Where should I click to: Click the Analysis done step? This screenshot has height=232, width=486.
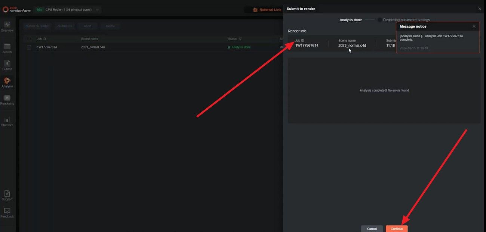pos(350,20)
